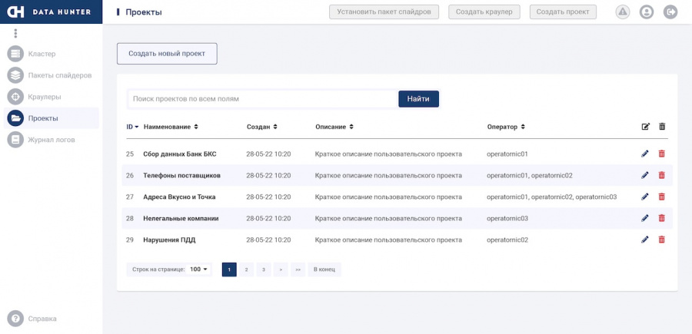The width and height of the screenshot is (692, 334).
Task: Click the Журнал логов icon
Action: [x=15, y=140]
